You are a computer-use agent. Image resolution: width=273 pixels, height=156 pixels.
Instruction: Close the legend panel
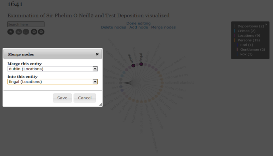point(266,24)
